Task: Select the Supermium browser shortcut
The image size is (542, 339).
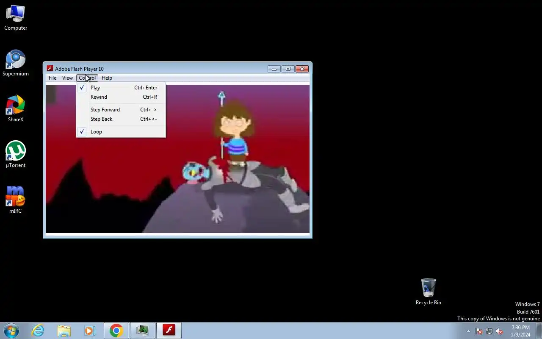Action: coord(16,64)
